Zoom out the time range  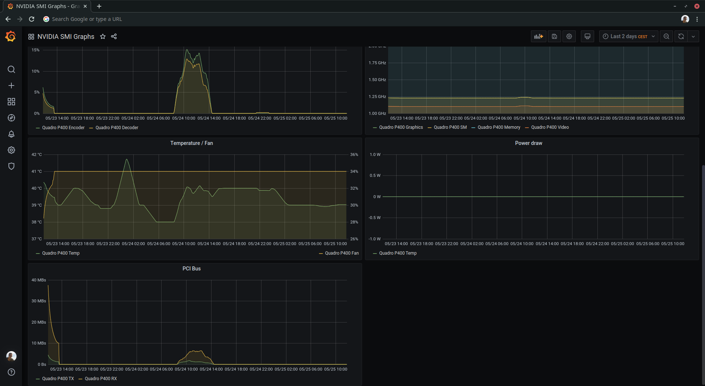click(666, 36)
